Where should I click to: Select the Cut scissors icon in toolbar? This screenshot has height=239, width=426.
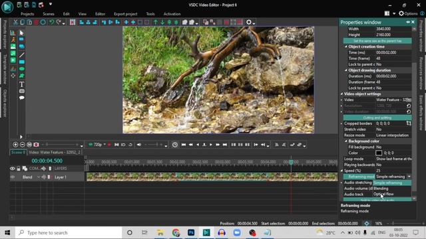15,22
